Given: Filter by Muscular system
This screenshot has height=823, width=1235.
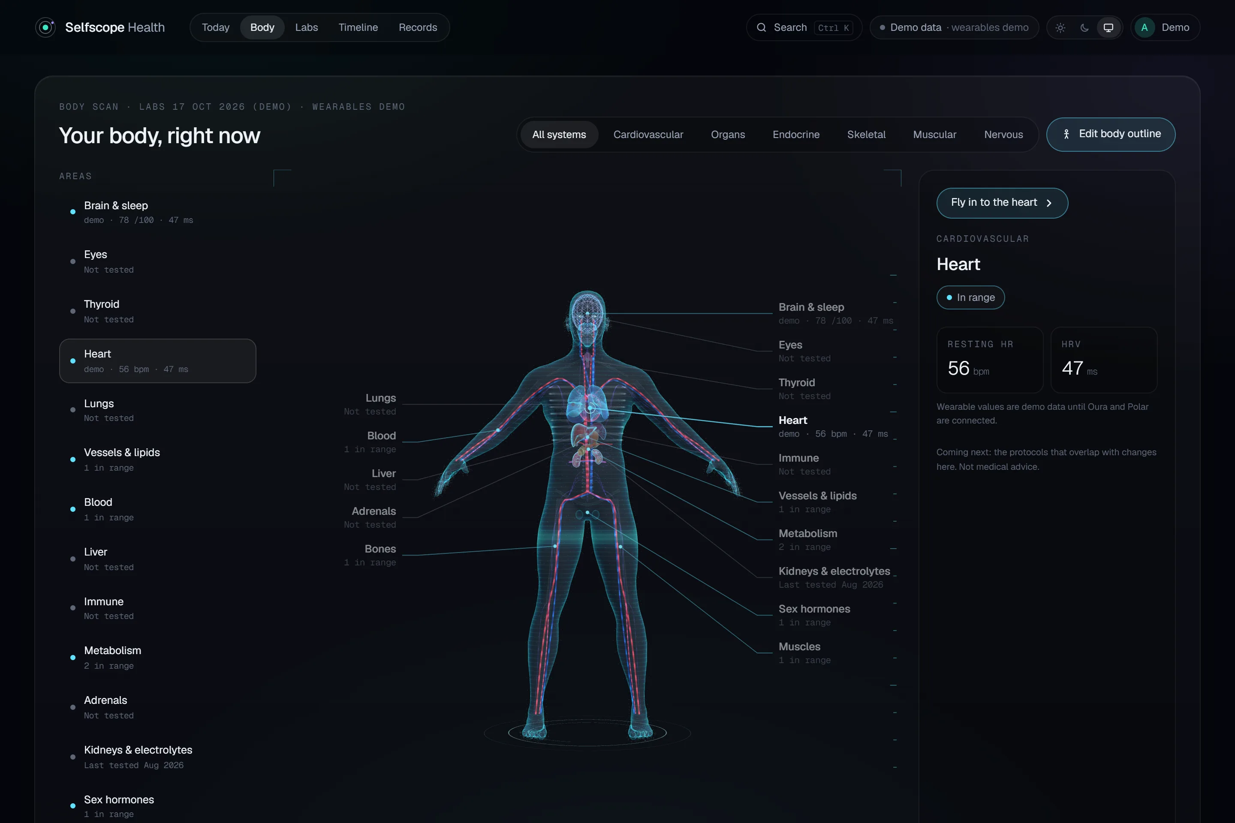Looking at the screenshot, I should point(935,134).
